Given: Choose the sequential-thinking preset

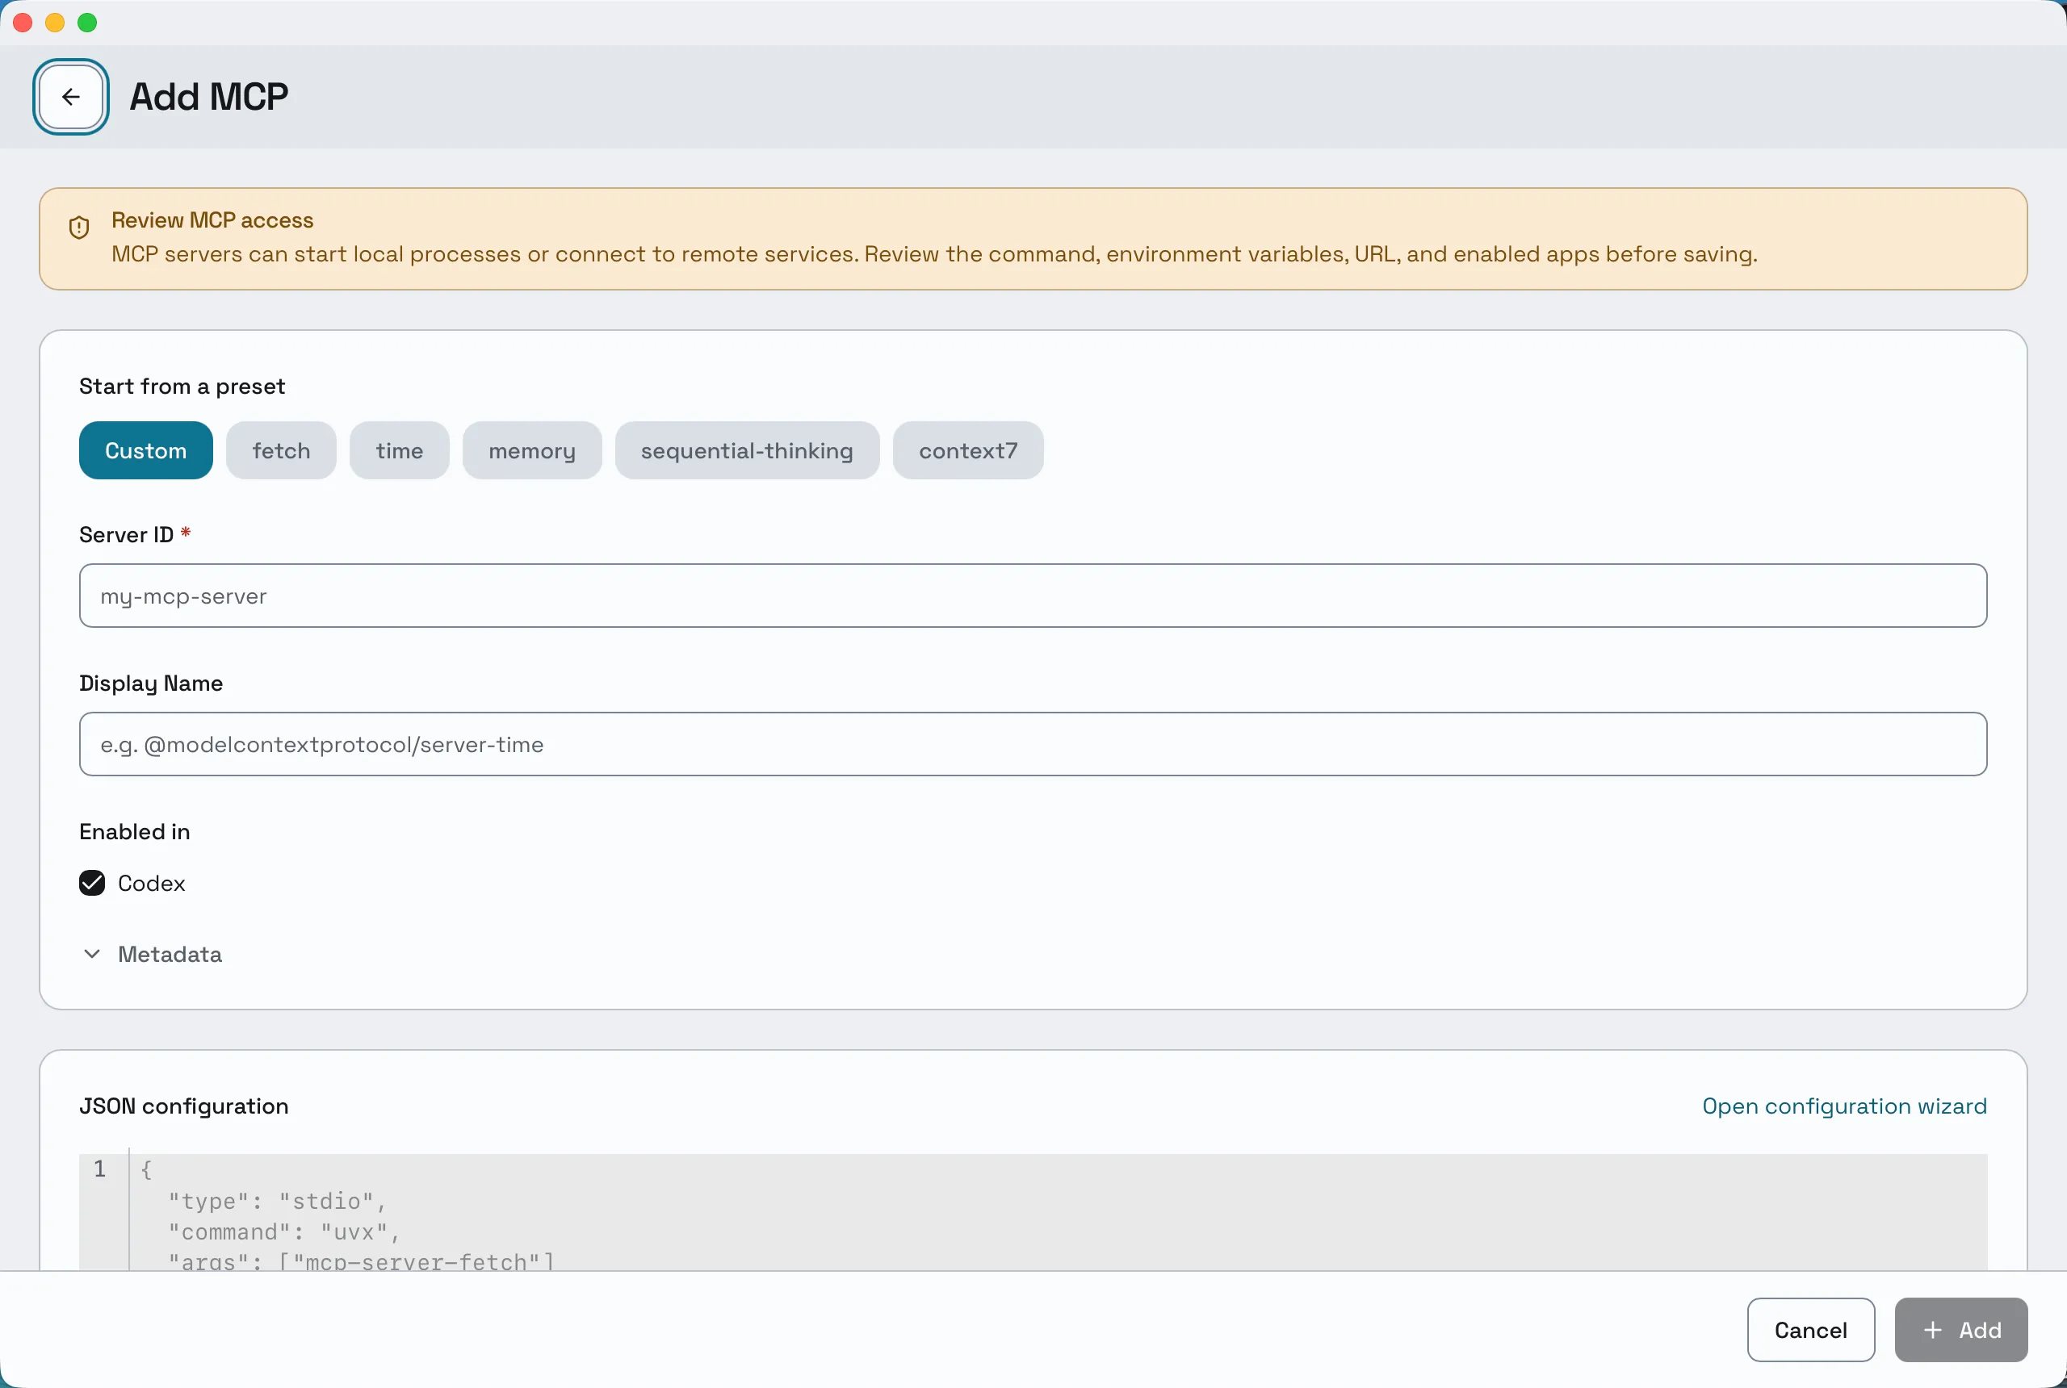Looking at the screenshot, I should (x=747, y=450).
